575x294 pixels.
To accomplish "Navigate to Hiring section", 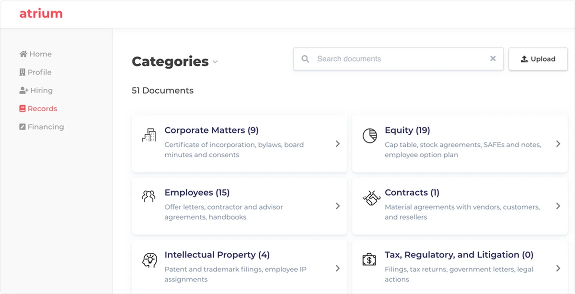I will (x=36, y=91).
